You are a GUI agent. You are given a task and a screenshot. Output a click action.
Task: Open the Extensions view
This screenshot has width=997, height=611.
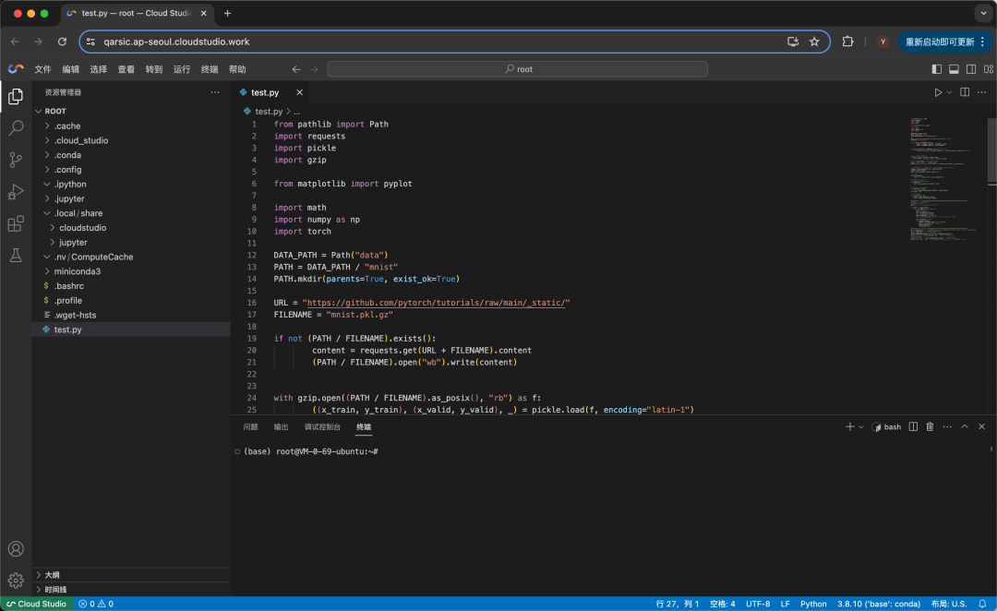pyautogui.click(x=16, y=223)
